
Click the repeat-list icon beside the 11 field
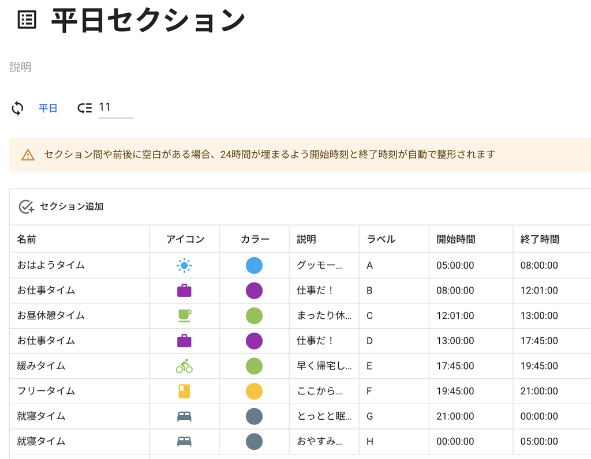[85, 108]
